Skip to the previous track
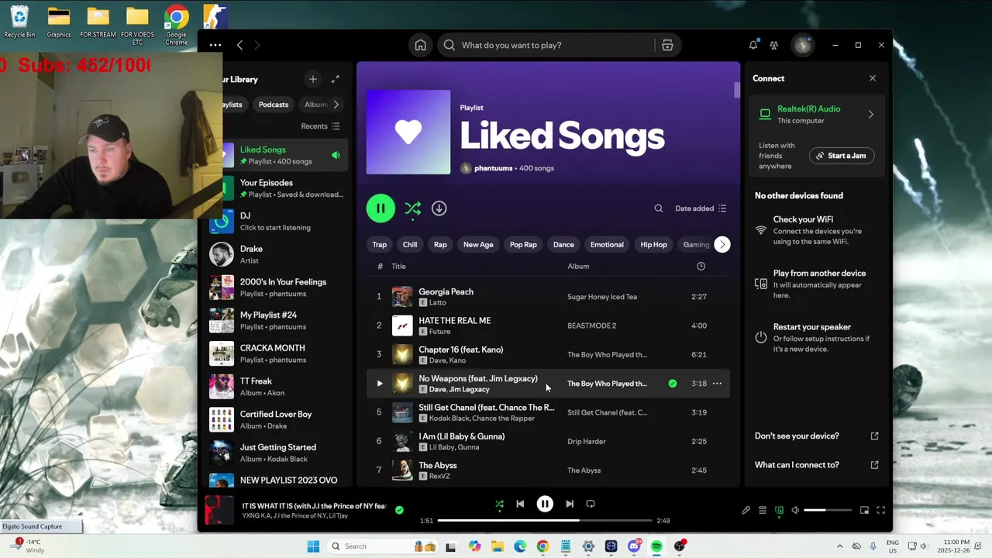The height and width of the screenshot is (558, 992). 520,504
